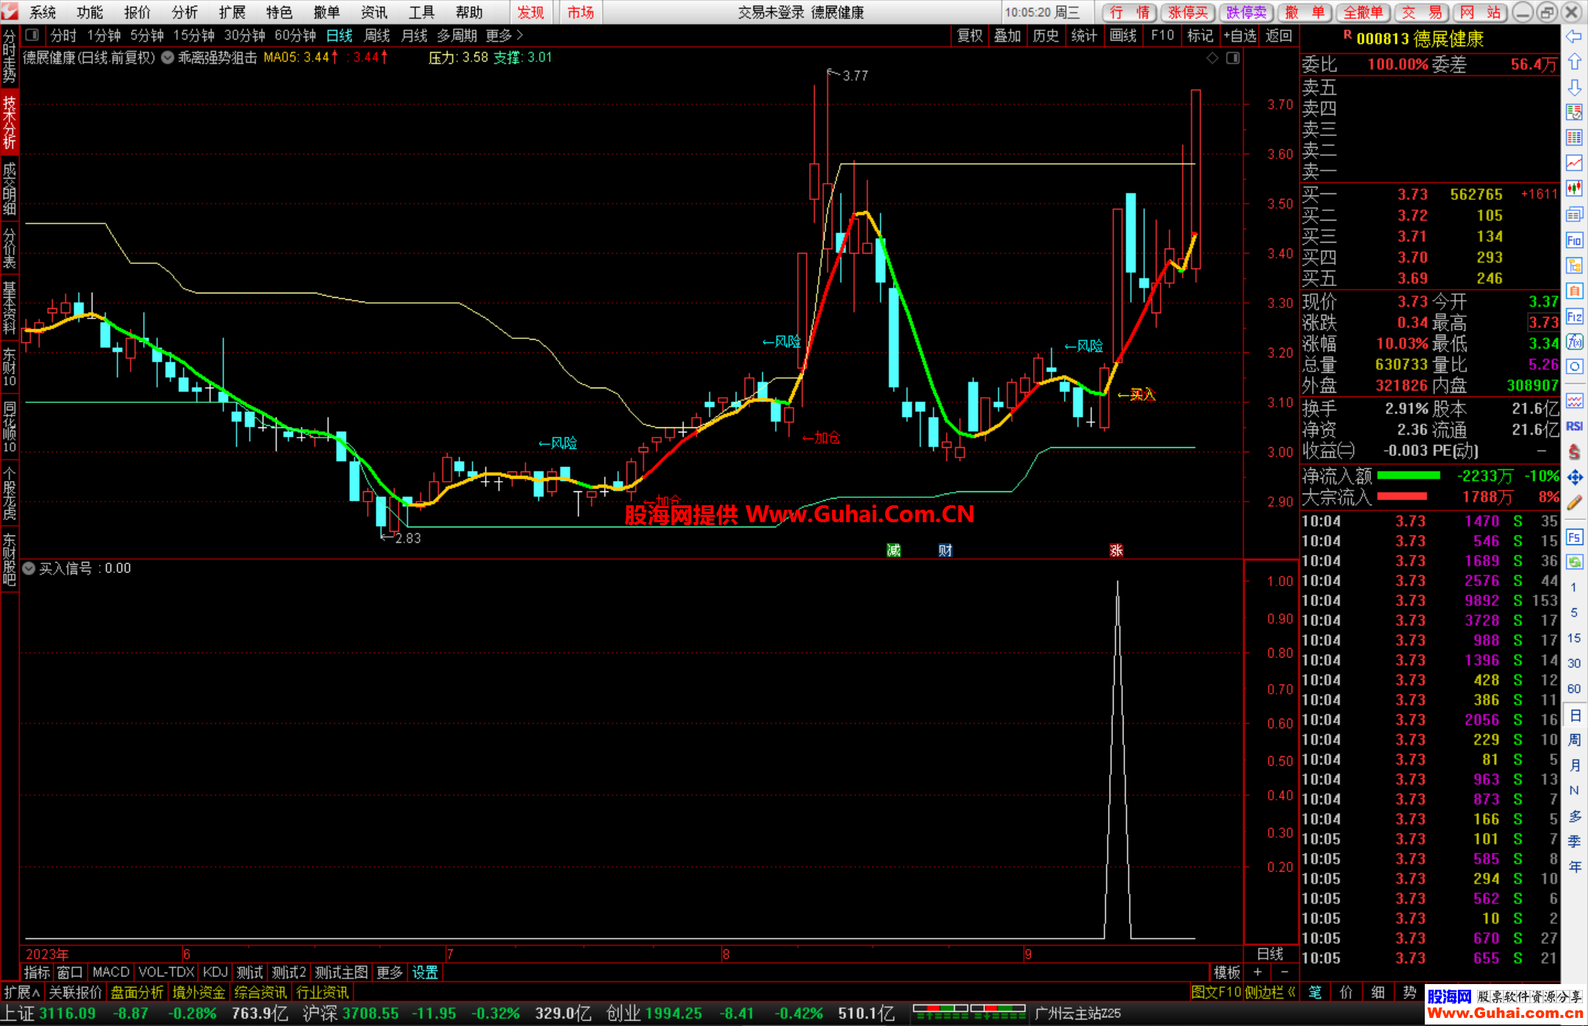Select 5-minute period in right sidebar
1588x1026 pixels.
pyautogui.click(x=1574, y=613)
